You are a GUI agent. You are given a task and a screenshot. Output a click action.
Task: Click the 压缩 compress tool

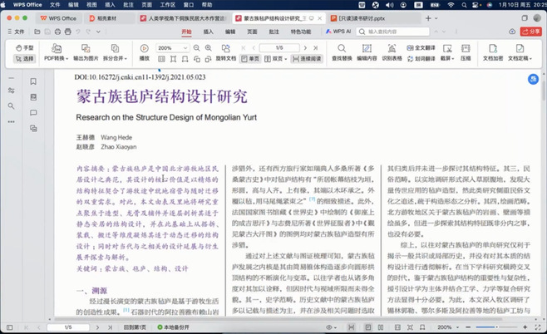(466, 54)
